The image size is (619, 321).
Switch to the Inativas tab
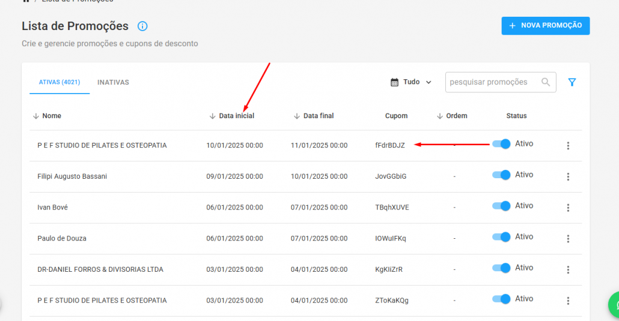click(x=113, y=82)
